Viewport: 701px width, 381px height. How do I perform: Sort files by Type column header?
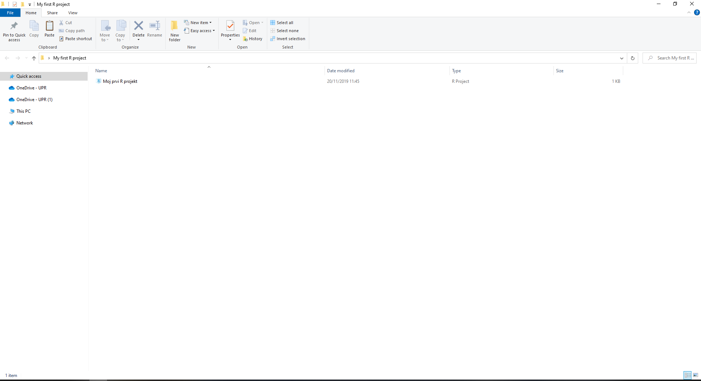(502, 71)
